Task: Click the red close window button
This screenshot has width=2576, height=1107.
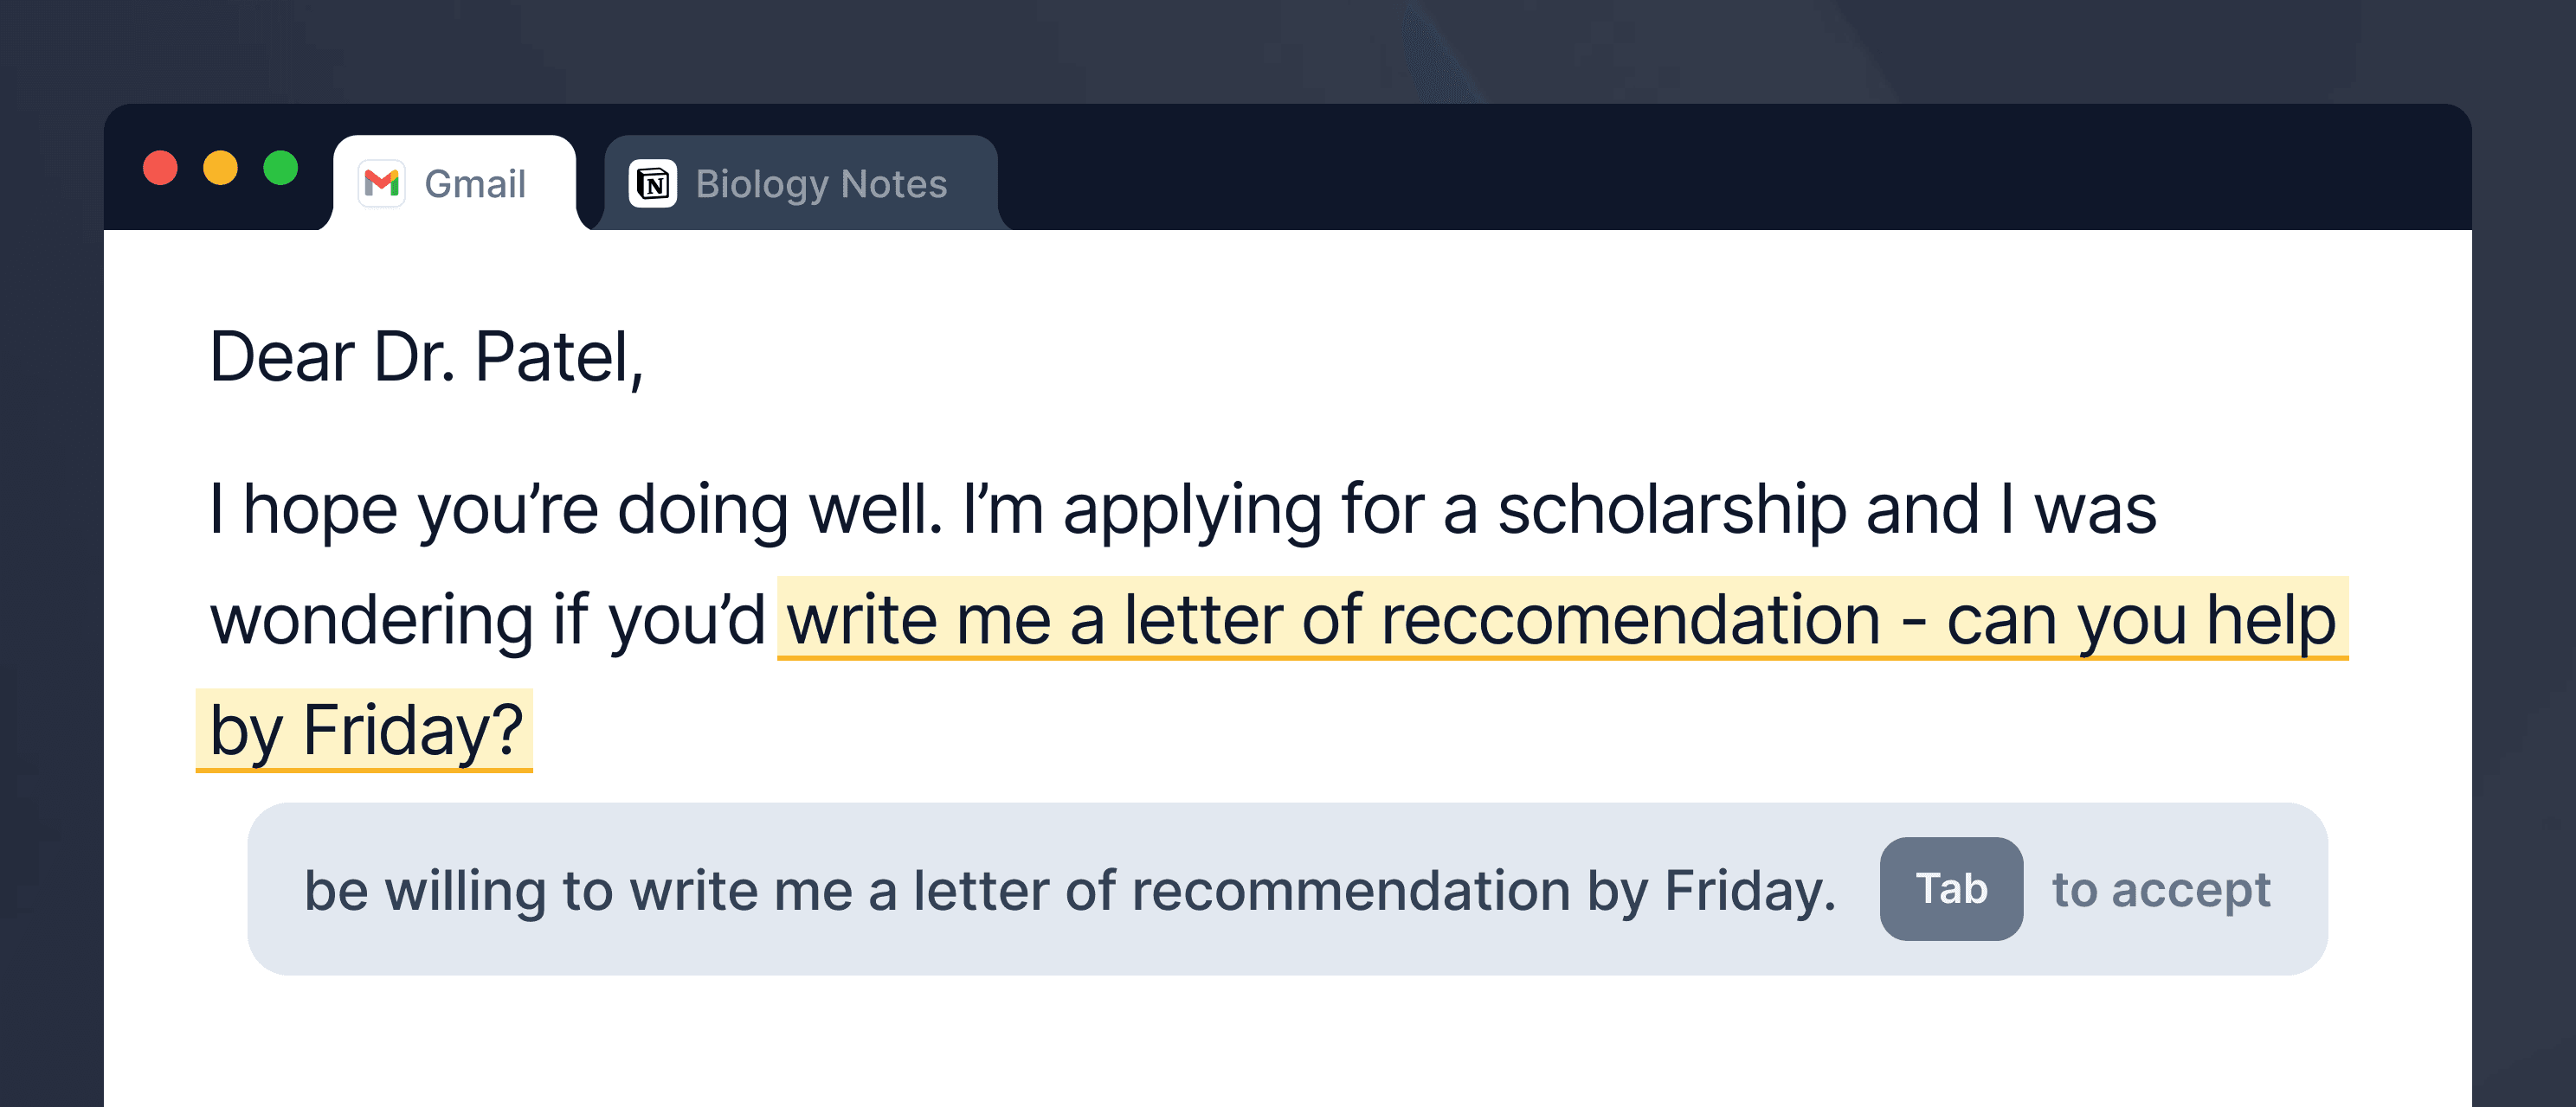Action: tap(160, 168)
